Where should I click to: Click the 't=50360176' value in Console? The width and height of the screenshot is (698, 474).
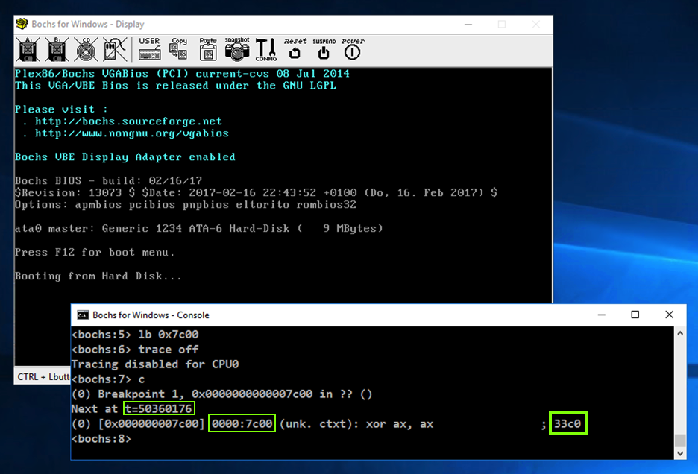[159, 408]
